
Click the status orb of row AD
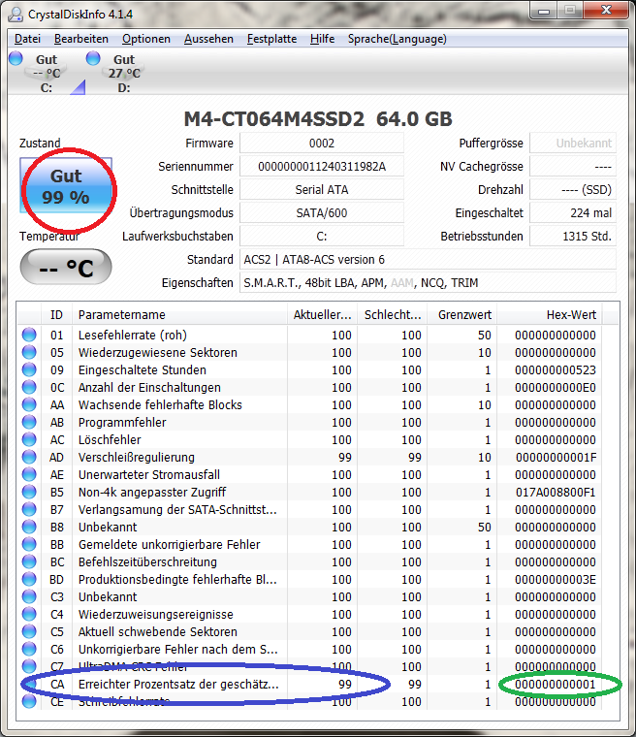click(29, 457)
